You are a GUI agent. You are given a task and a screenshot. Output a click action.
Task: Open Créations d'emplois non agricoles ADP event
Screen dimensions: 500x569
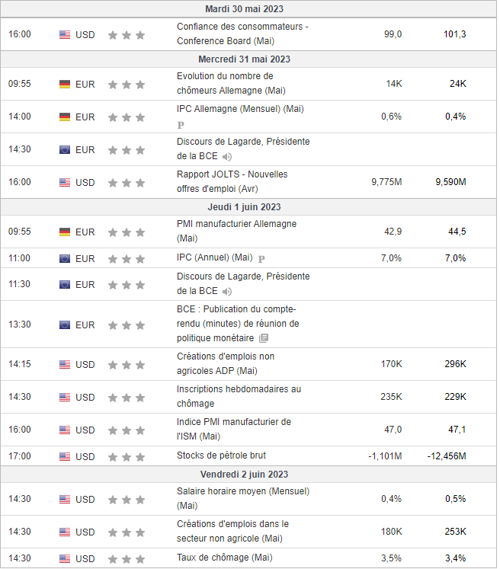click(225, 363)
